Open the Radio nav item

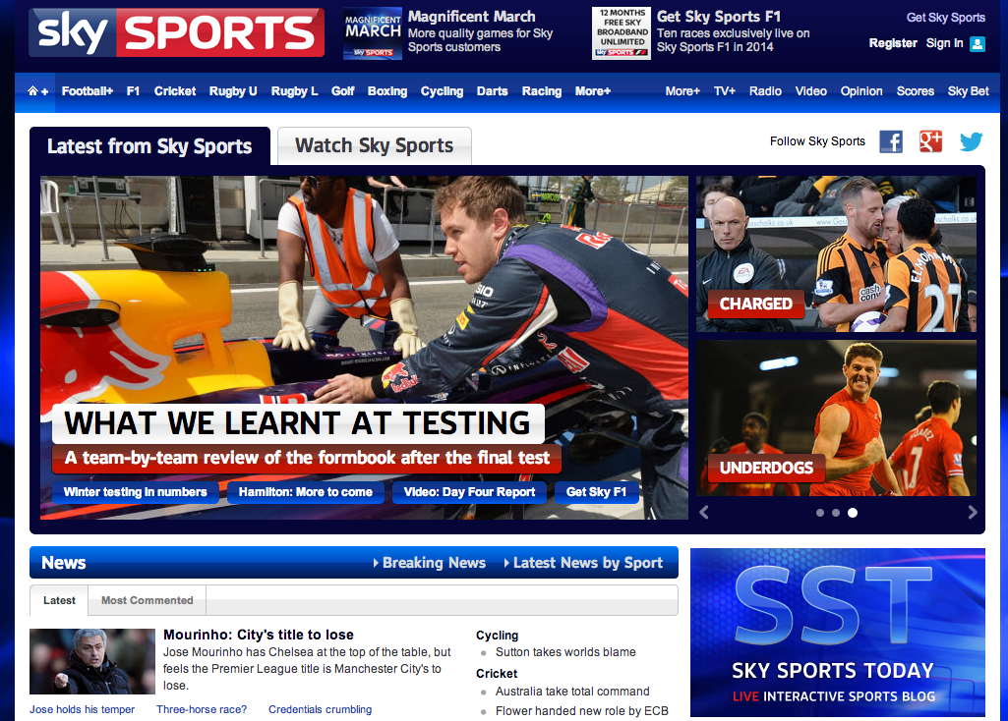click(x=765, y=91)
